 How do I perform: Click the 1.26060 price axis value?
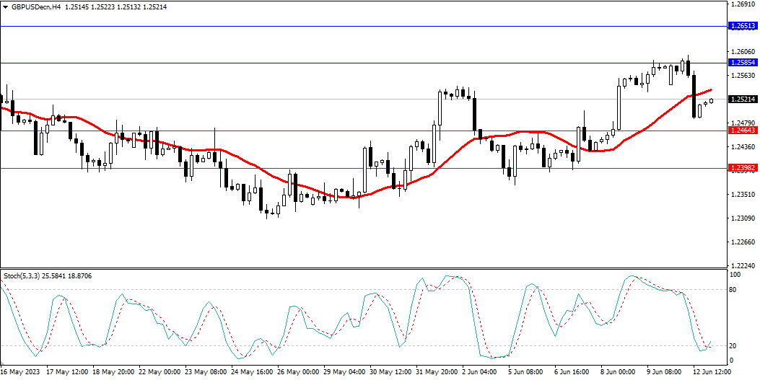pyautogui.click(x=742, y=52)
